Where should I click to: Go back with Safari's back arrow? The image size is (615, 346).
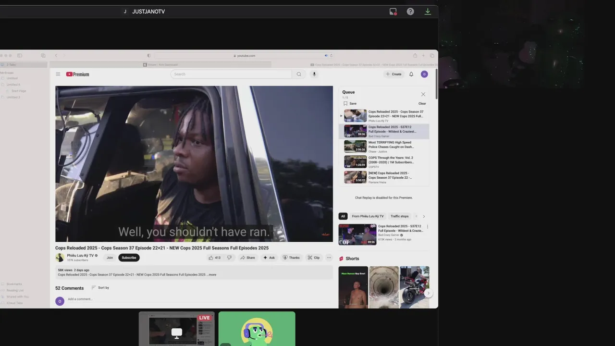click(x=56, y=56)
